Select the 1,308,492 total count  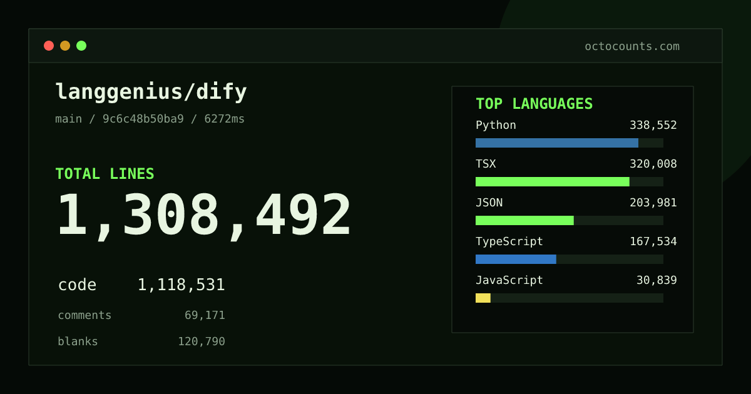point(204,216)
